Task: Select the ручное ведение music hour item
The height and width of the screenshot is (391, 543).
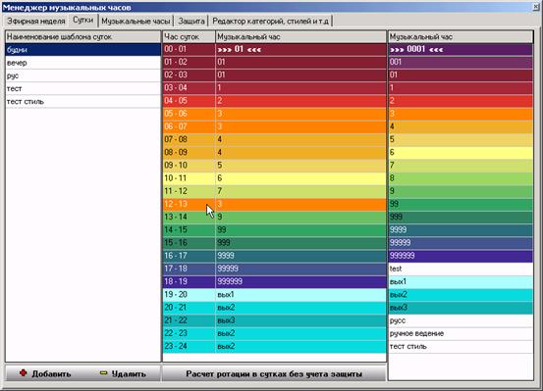Action: [x=461, y=333]
